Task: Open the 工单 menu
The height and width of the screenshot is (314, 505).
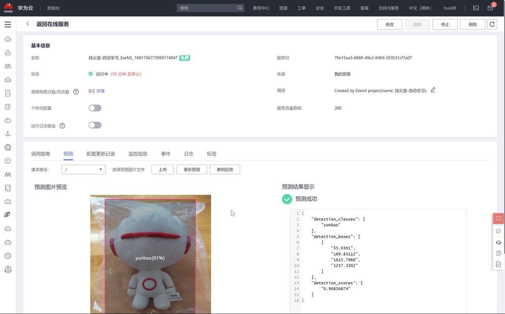Action: [301, 8]
